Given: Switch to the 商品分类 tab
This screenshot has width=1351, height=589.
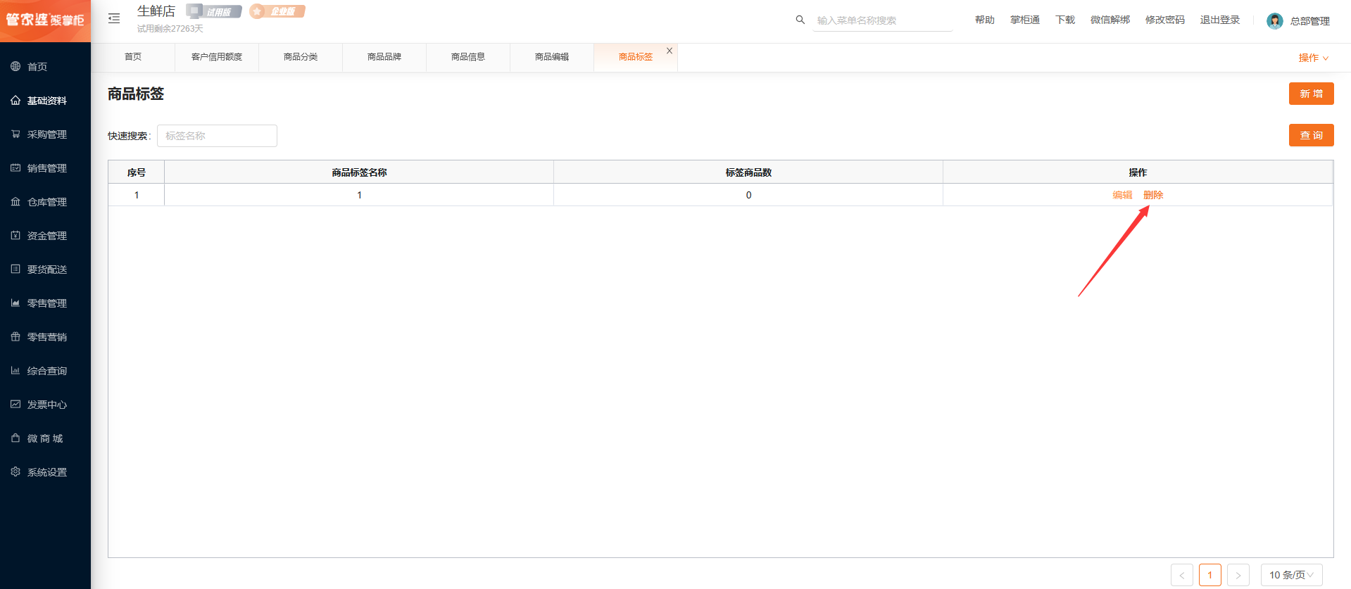Looking at the screenshot, I should click(x=301, y=57).
